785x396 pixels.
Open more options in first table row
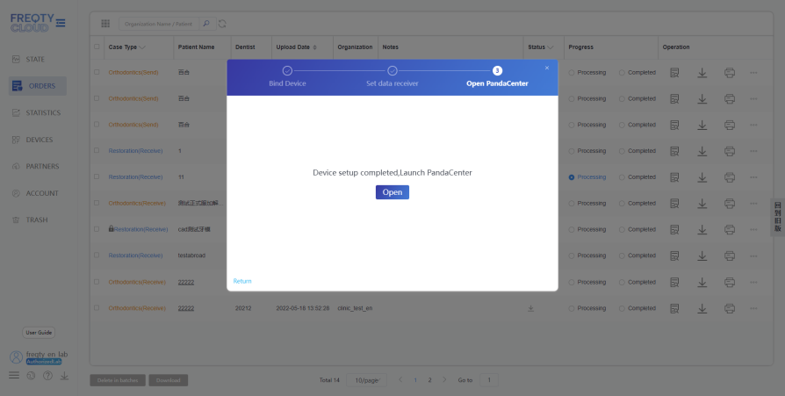coord(753,73)
